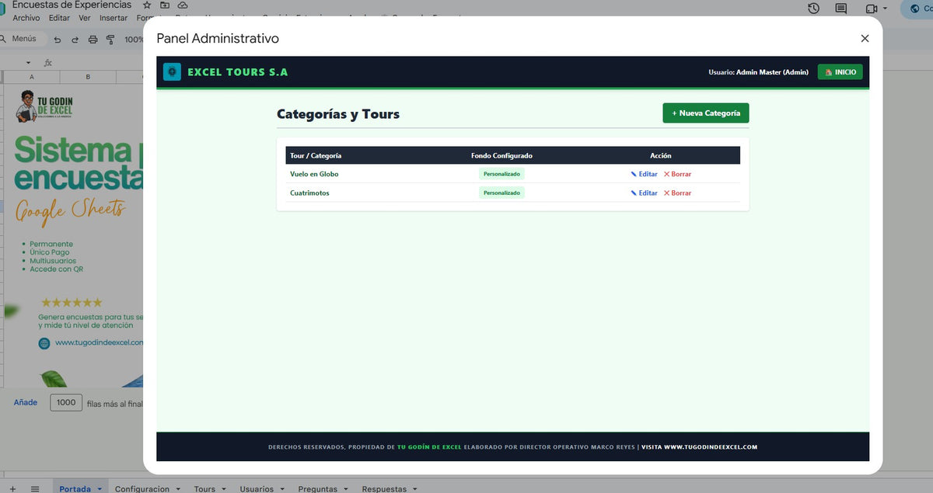Switch to the Usuarios sheet tab
Viewport: 933px width, 493px height.
coord(257,489)
